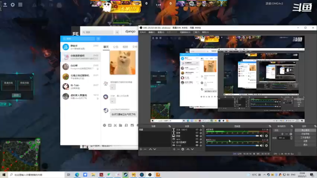
Task: Open the Tools menu in OBS
Action: (x=196, y=32)
